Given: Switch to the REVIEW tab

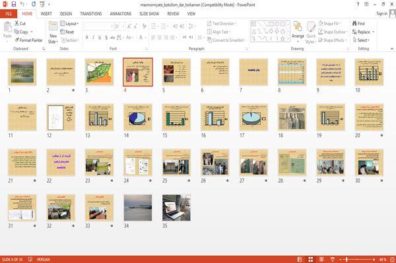Looking at the screenshot, I should (173, 14).
